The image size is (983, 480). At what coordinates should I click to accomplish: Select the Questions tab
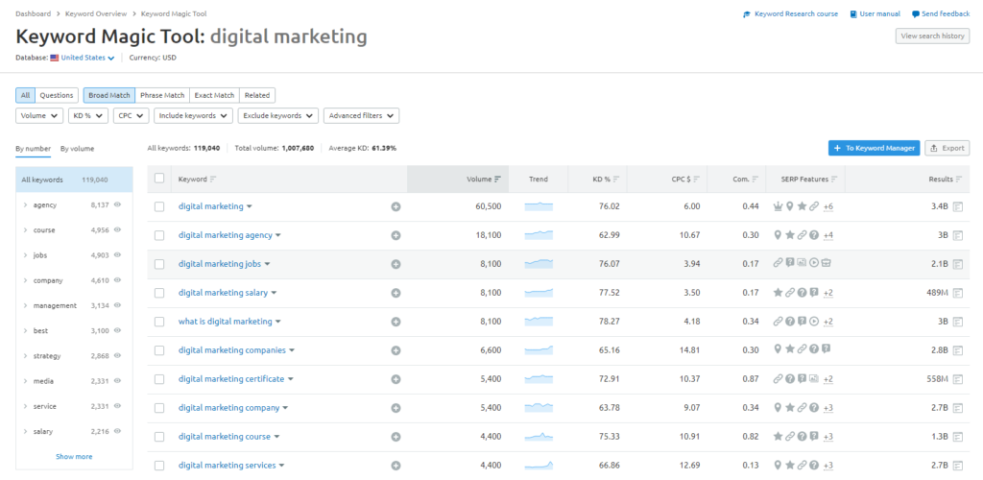(57, 95)
